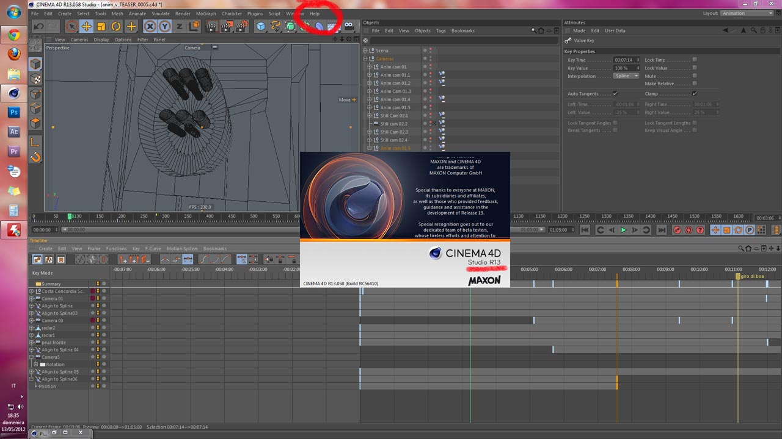
Task: Toggle the X axis lock
Action: point(150,26)
